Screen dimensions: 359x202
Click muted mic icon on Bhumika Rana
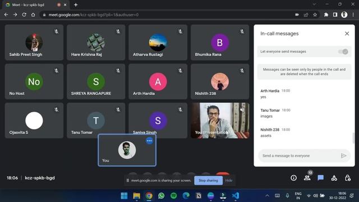click(242, 31)
